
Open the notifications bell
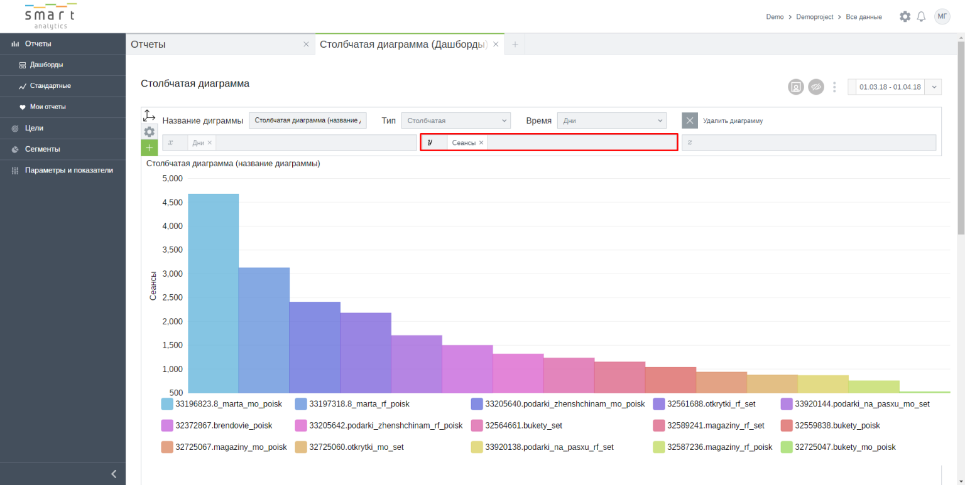pyautogui.click(x=922, y=17)
